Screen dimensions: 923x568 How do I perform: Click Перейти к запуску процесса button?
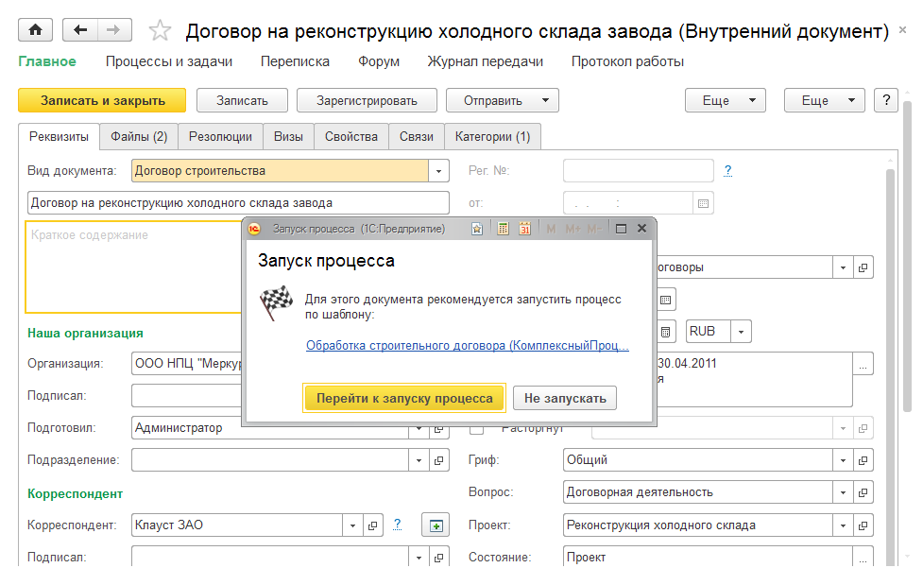(404, 398)
